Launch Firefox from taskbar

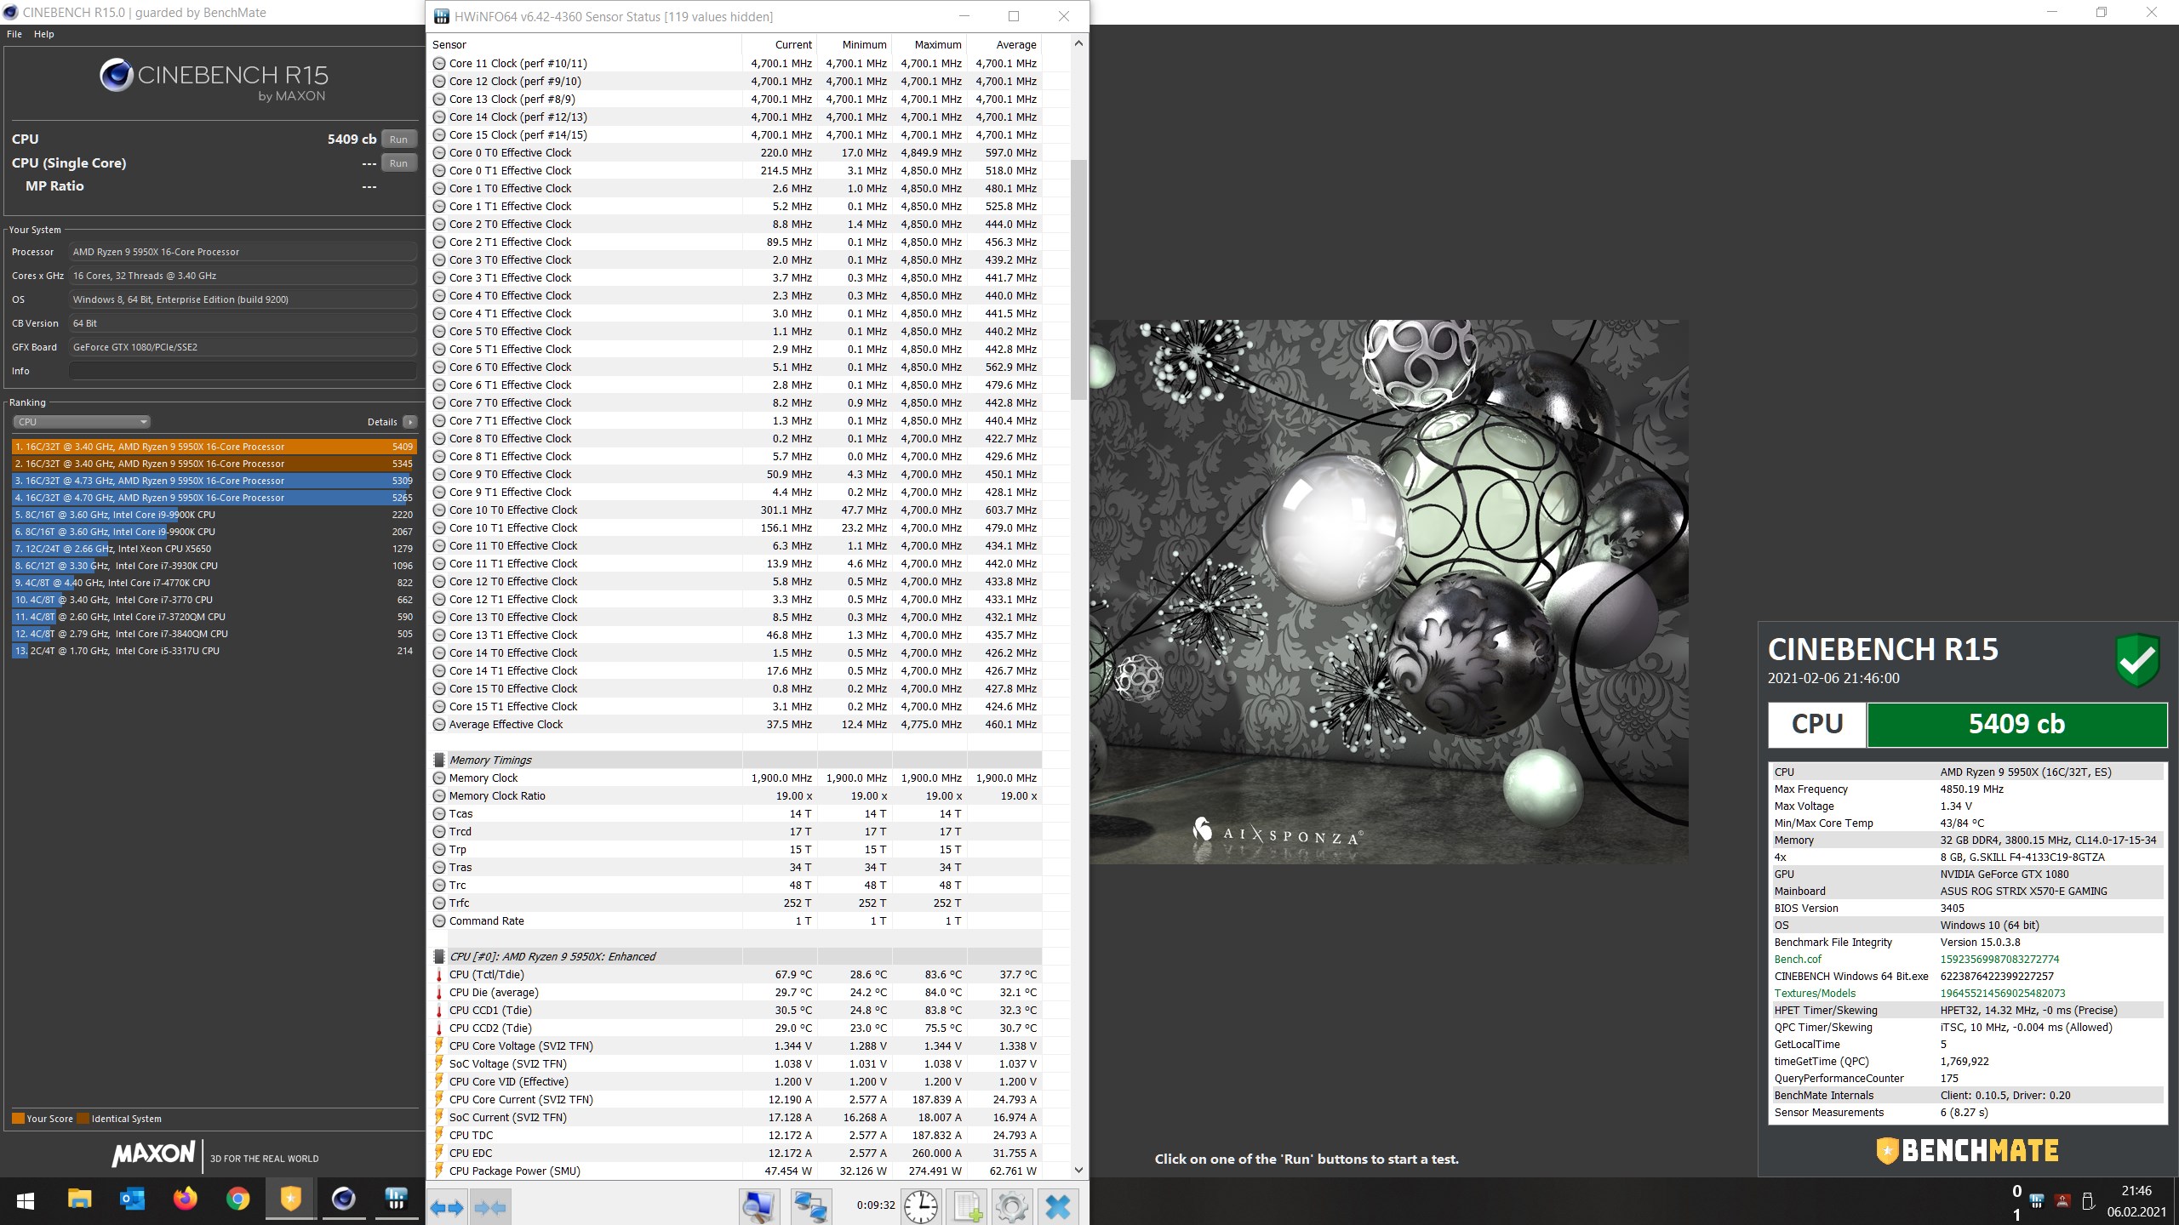185,1199
